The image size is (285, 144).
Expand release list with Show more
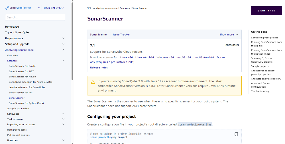click(229, 34)
